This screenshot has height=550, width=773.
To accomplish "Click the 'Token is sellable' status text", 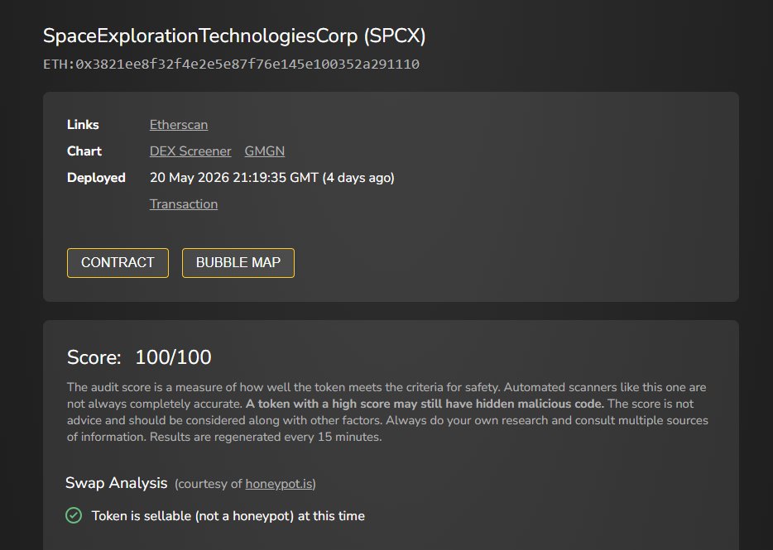I will click(228, 516).
